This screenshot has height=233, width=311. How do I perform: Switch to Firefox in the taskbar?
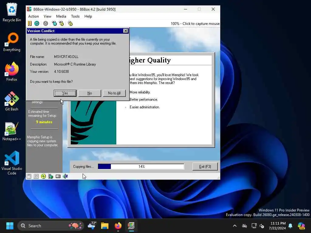tap(118, 226)
